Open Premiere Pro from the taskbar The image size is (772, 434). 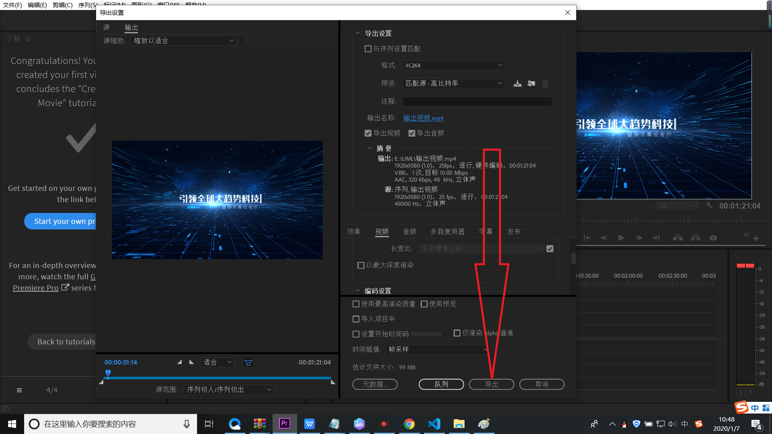[285, 424]
